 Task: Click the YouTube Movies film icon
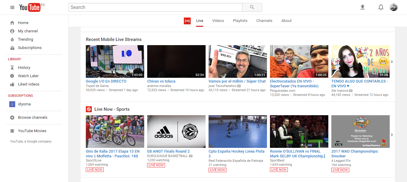[x=12, y=131]
